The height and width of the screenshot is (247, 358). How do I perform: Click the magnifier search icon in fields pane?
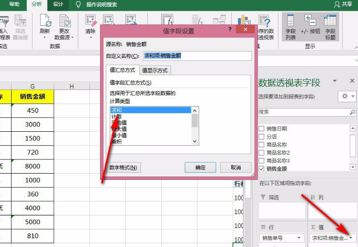tap(353, 112)
